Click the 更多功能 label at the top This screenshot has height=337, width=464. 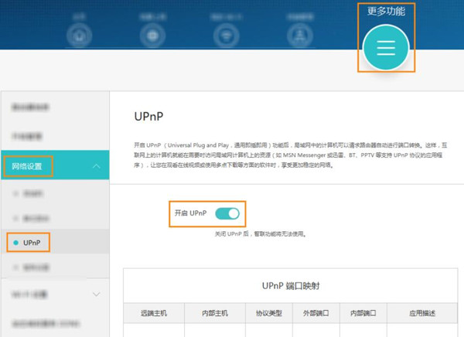[386, 12]
